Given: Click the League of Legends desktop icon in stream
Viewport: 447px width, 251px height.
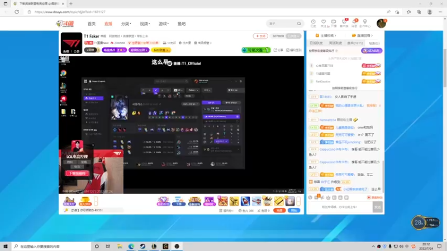Looking at the screenshot, I should click(x=63, y=88).
